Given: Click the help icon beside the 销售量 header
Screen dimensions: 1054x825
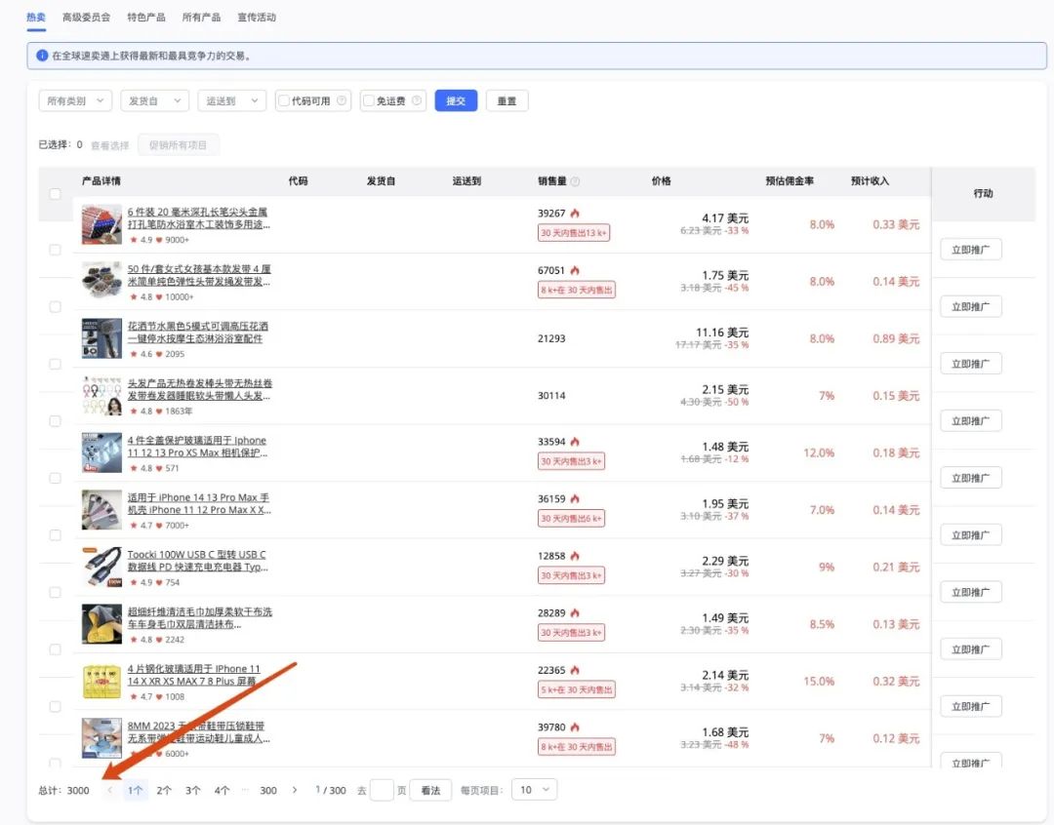Looking at the screenshot, I should tap(575, 181).
